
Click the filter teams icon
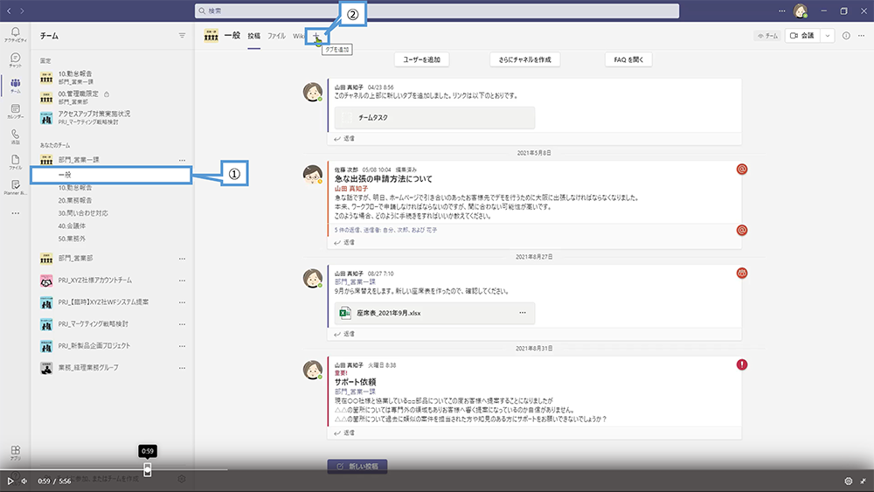[x=182, y=36]
